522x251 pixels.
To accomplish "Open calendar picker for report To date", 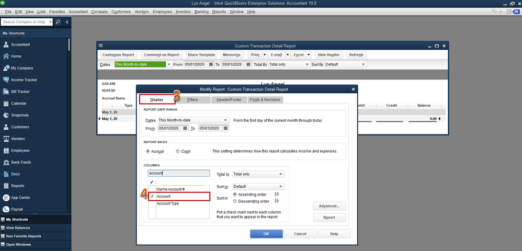I will [x=248, y=65].
